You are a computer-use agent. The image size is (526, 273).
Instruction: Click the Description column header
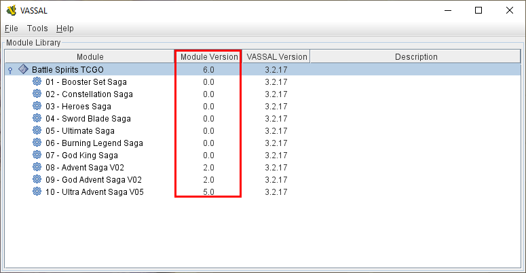click(x=415, y=57)
